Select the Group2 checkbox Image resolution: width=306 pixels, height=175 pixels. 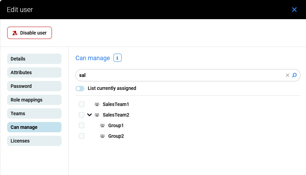coord(82,136)
